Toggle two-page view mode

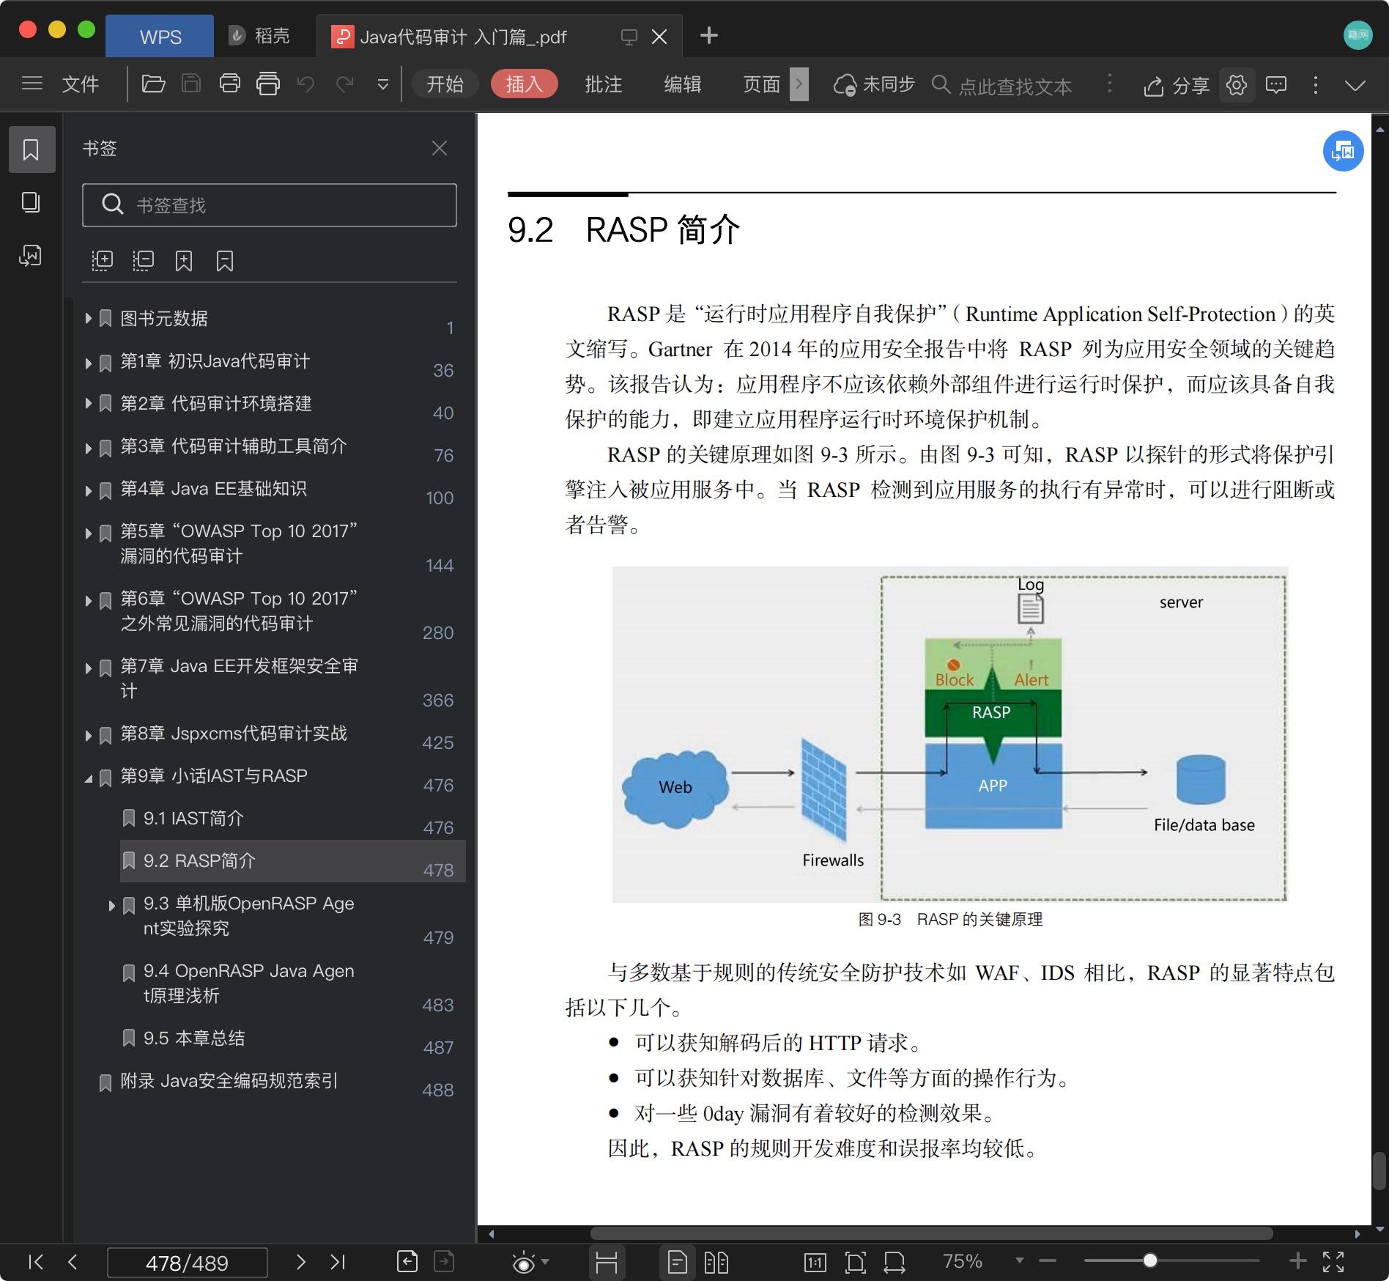coord(716,1261)
